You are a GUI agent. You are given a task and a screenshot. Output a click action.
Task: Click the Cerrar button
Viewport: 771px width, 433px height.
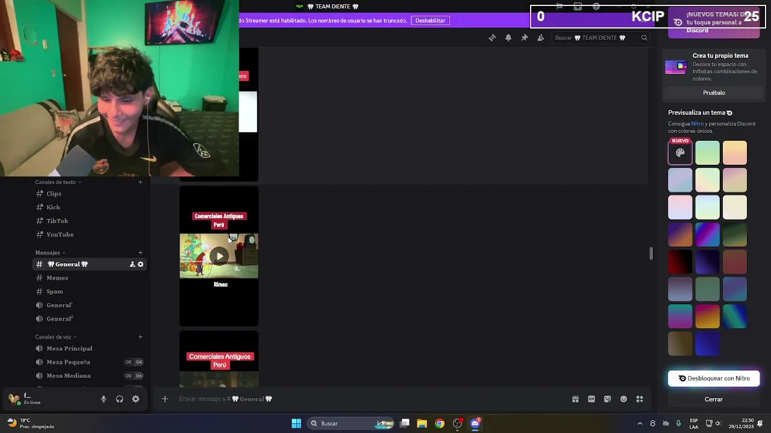click(714, 399)
